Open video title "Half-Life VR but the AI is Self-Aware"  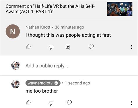point(50,9)
